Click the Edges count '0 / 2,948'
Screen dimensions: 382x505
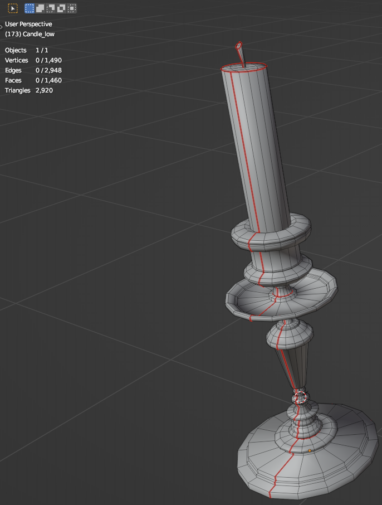click(48, 70)
